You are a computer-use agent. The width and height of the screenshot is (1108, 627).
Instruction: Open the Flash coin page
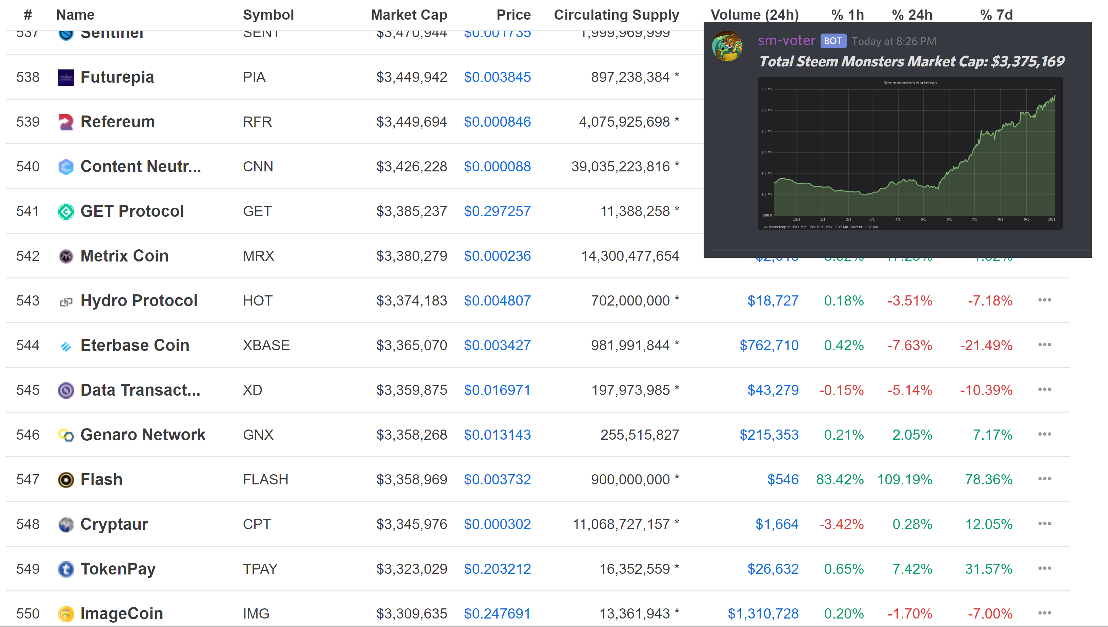[x=102, y=480]
